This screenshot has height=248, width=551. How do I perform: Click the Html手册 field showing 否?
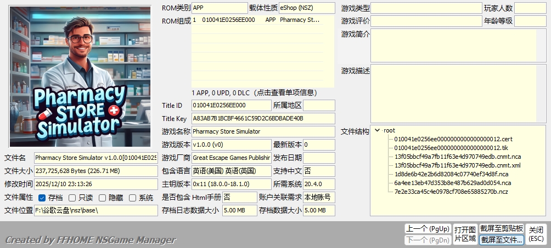(240, 197)
